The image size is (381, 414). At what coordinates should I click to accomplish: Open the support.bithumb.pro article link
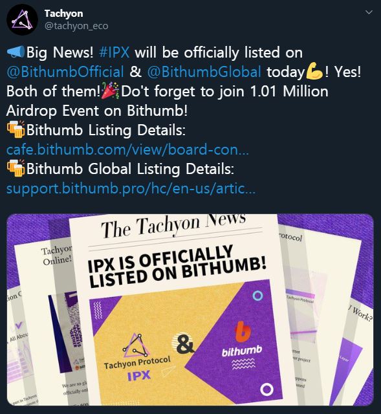click(x=131, y=189)
